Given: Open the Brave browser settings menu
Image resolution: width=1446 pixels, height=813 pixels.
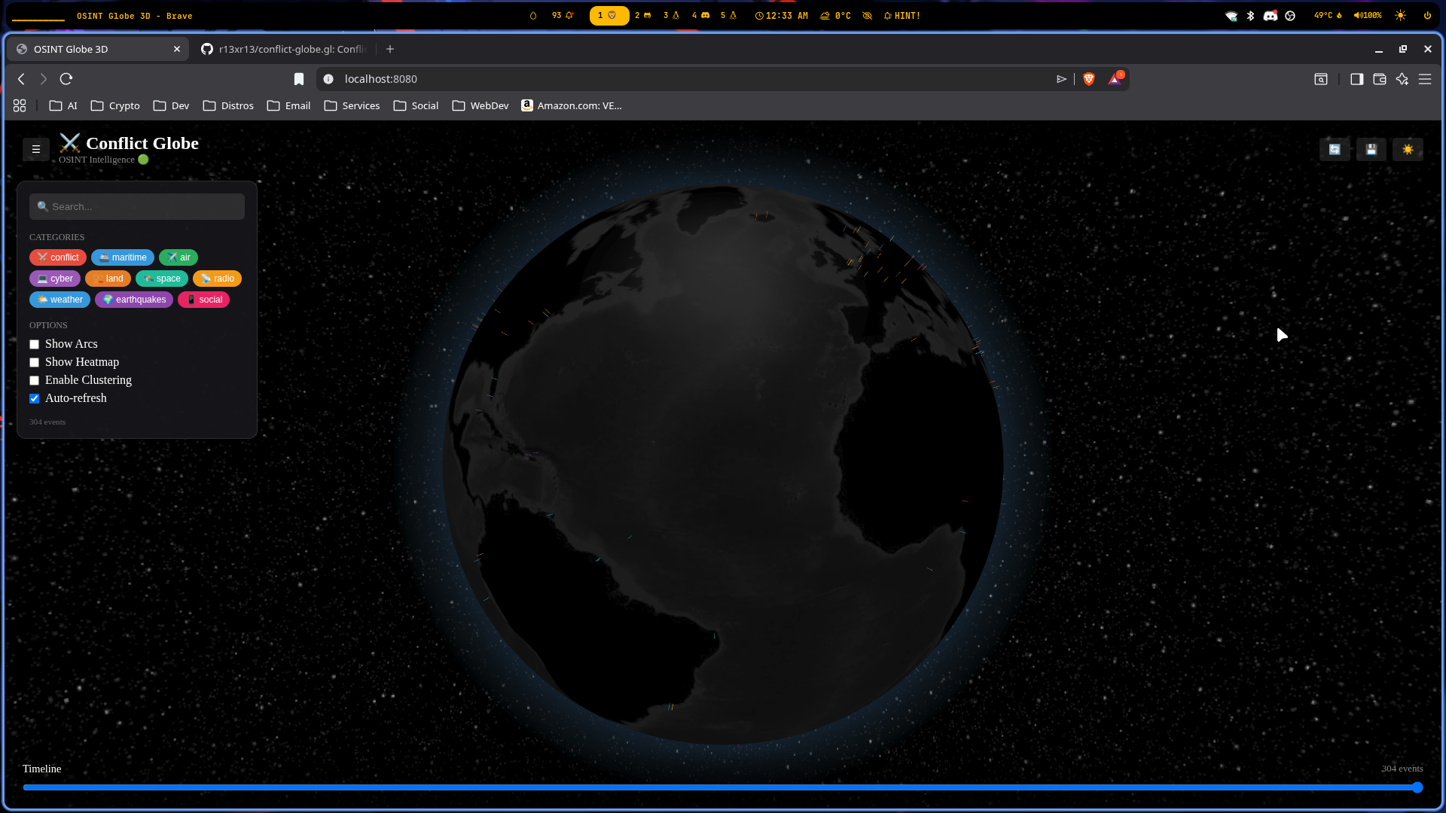Looking at the screenshot, I should [x=1426, y=78].
